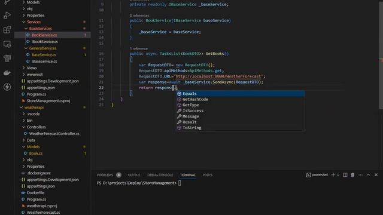Open the Run and Debug view
The height and width of the screenshot is (215, 383).
pos(7,16)
